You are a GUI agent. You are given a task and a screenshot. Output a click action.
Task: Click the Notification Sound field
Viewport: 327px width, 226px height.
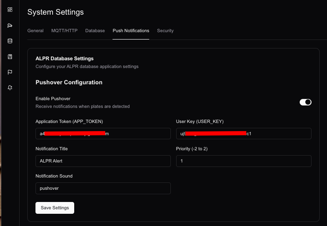tap(103, 188)
